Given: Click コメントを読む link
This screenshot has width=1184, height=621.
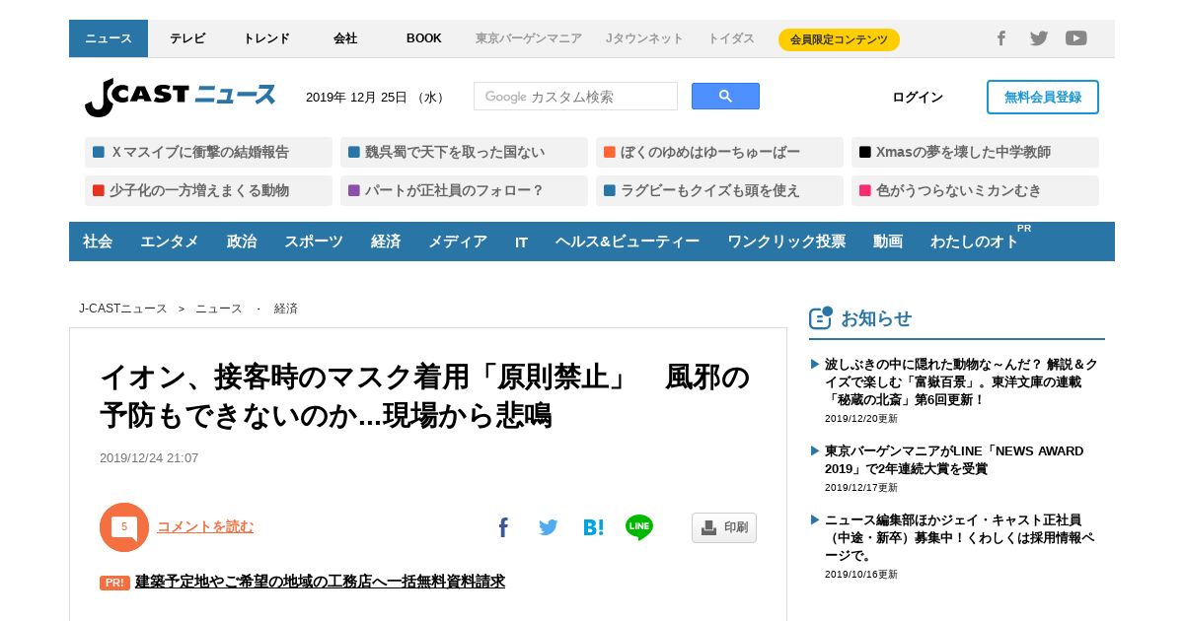Looking at the screenshot, I should tap(205, 526).
